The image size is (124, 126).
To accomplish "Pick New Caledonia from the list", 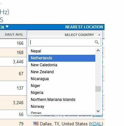I will pyautogui.click(x=62, y=65).
